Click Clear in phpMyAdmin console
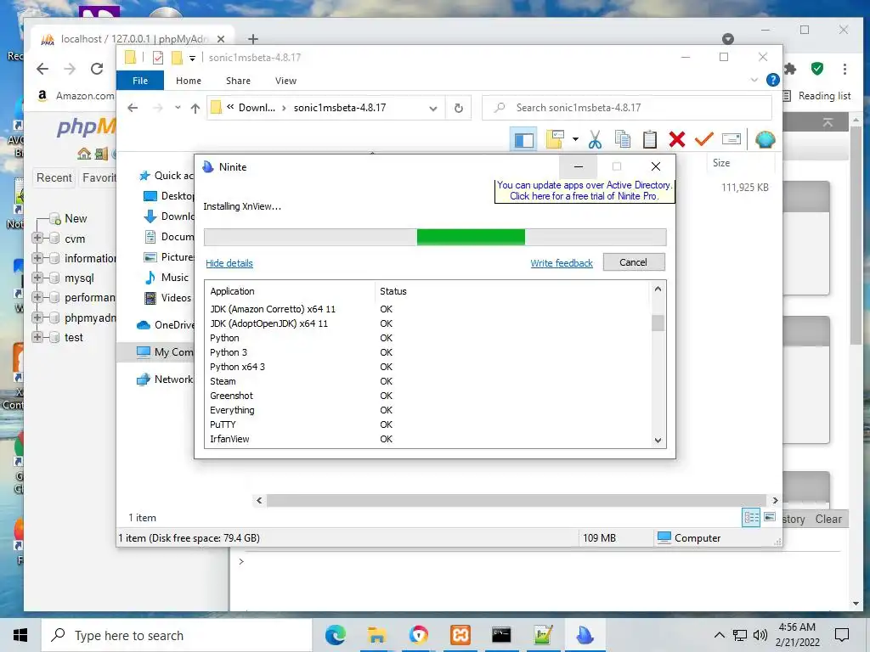The height and width of the screenshot is (652, 870). [x=828, y=519]
